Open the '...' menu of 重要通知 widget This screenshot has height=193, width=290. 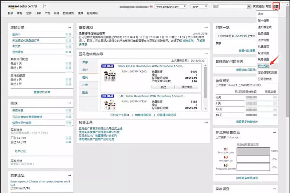point(206,27)
